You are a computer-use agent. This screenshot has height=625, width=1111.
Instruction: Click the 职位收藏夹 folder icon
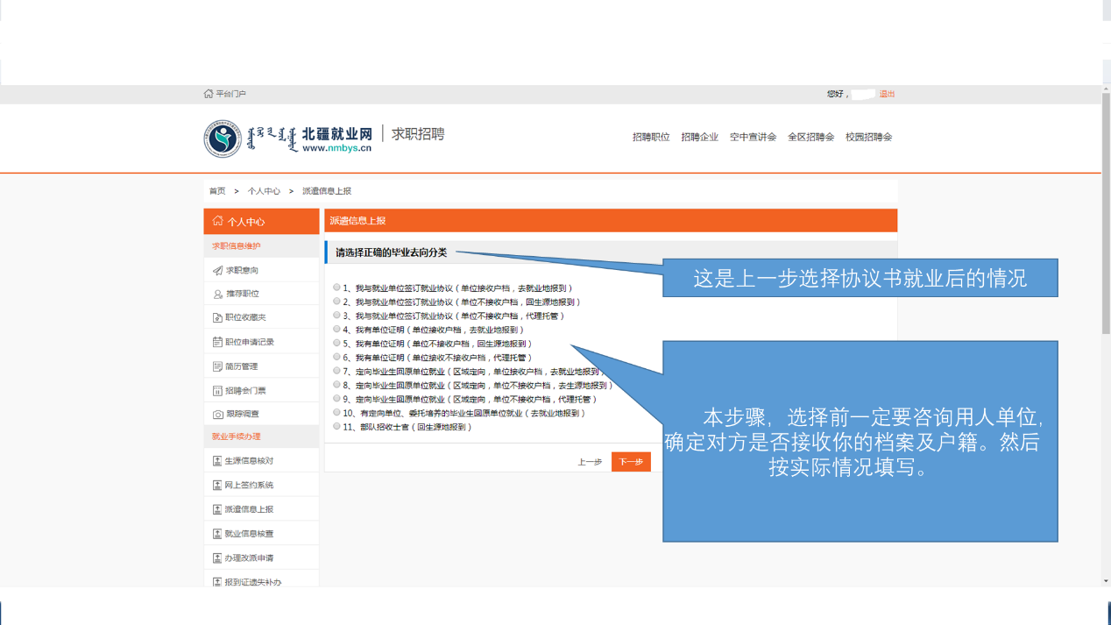217,318
